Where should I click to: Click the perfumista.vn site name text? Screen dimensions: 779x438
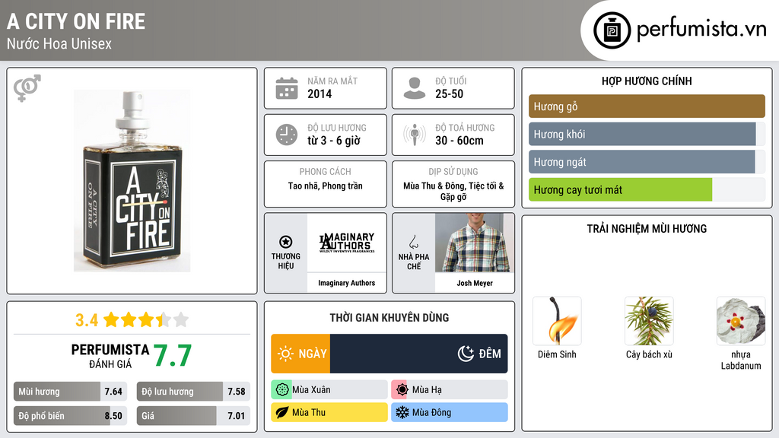coord(701,29)
